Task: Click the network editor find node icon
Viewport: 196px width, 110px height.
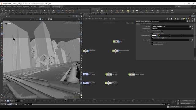Action: (x=193, y=19)
